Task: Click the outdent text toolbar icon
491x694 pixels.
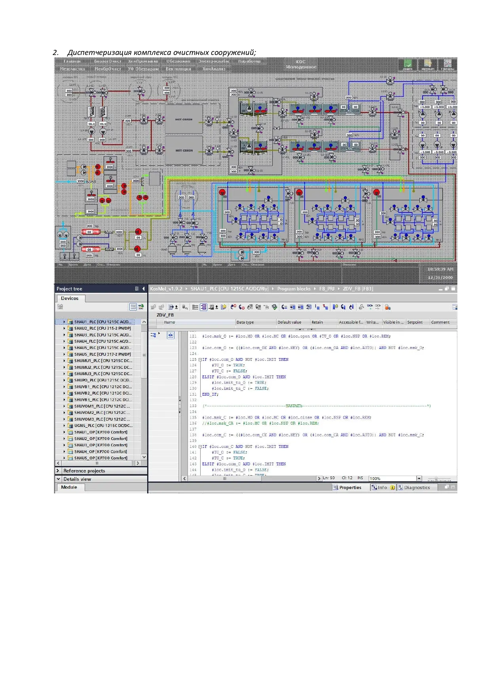Action: [301, 307]
